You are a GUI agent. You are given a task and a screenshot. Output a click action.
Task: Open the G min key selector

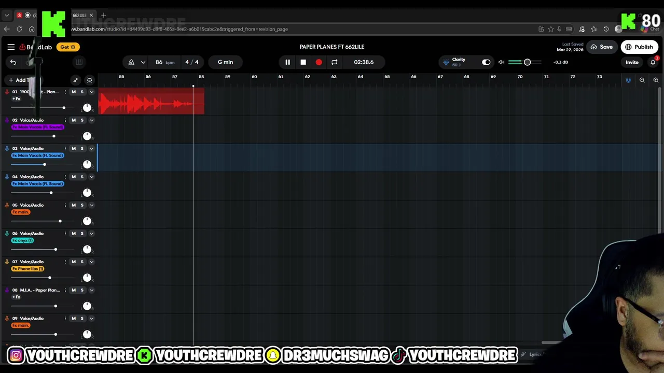[x=225, y=62]
